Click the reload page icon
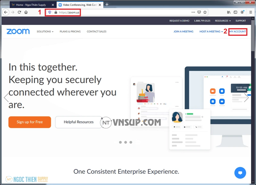Screen dimensions: 256x185 point(19,12)
